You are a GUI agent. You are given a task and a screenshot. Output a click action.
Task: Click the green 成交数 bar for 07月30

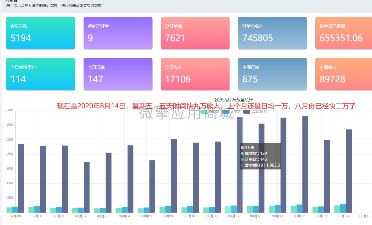9,210
